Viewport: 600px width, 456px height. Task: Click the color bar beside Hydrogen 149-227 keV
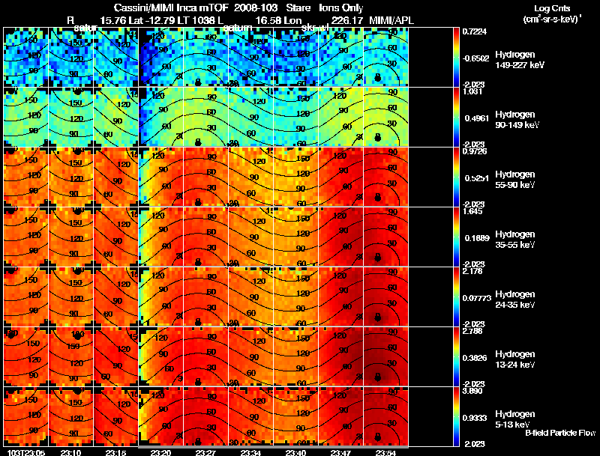(x=456, y=58)
